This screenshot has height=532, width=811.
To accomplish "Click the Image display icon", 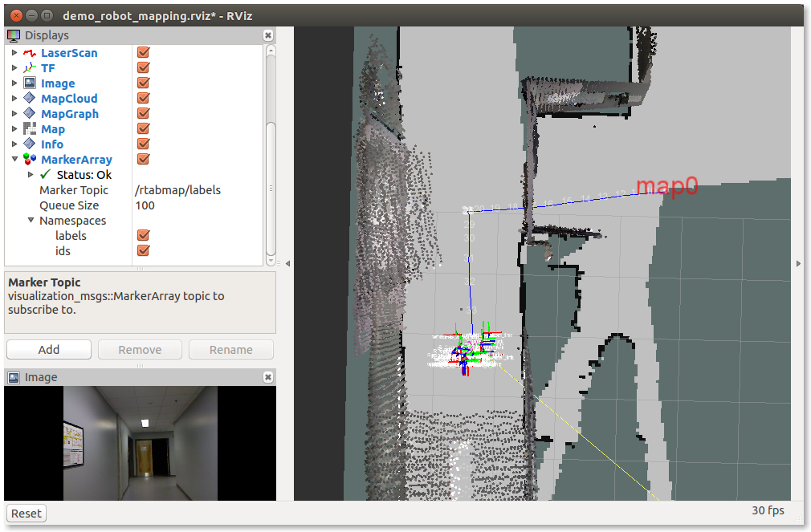I will pos(30,83).
